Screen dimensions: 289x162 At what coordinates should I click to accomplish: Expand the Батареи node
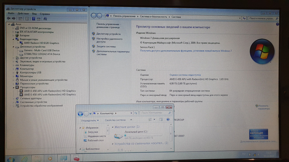point(13,35)
